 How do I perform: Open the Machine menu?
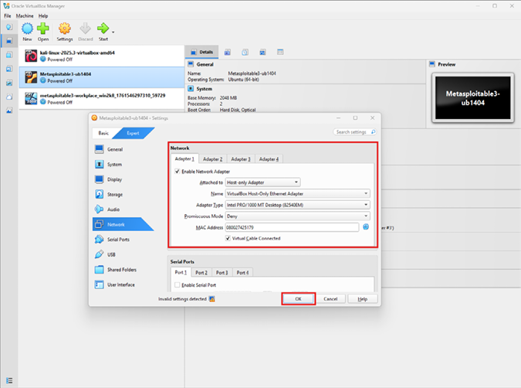click(x=25, y=15)
